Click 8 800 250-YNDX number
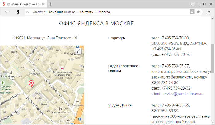 click(193, 43)
